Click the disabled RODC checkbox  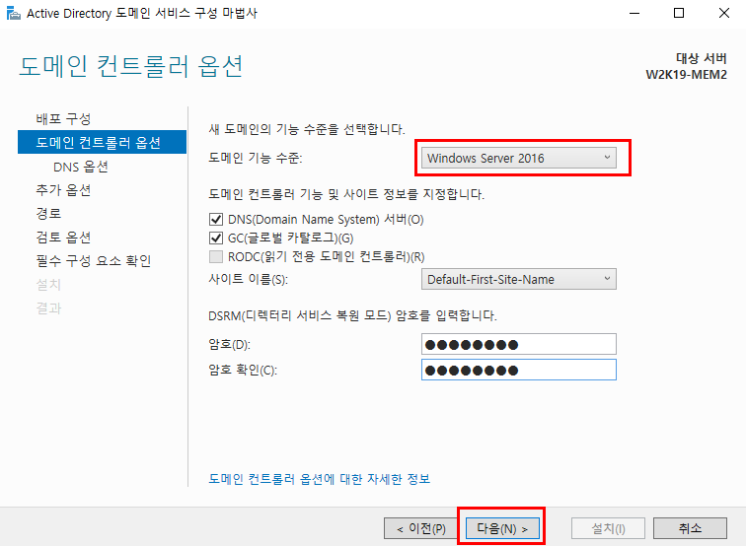coord(216,256)
